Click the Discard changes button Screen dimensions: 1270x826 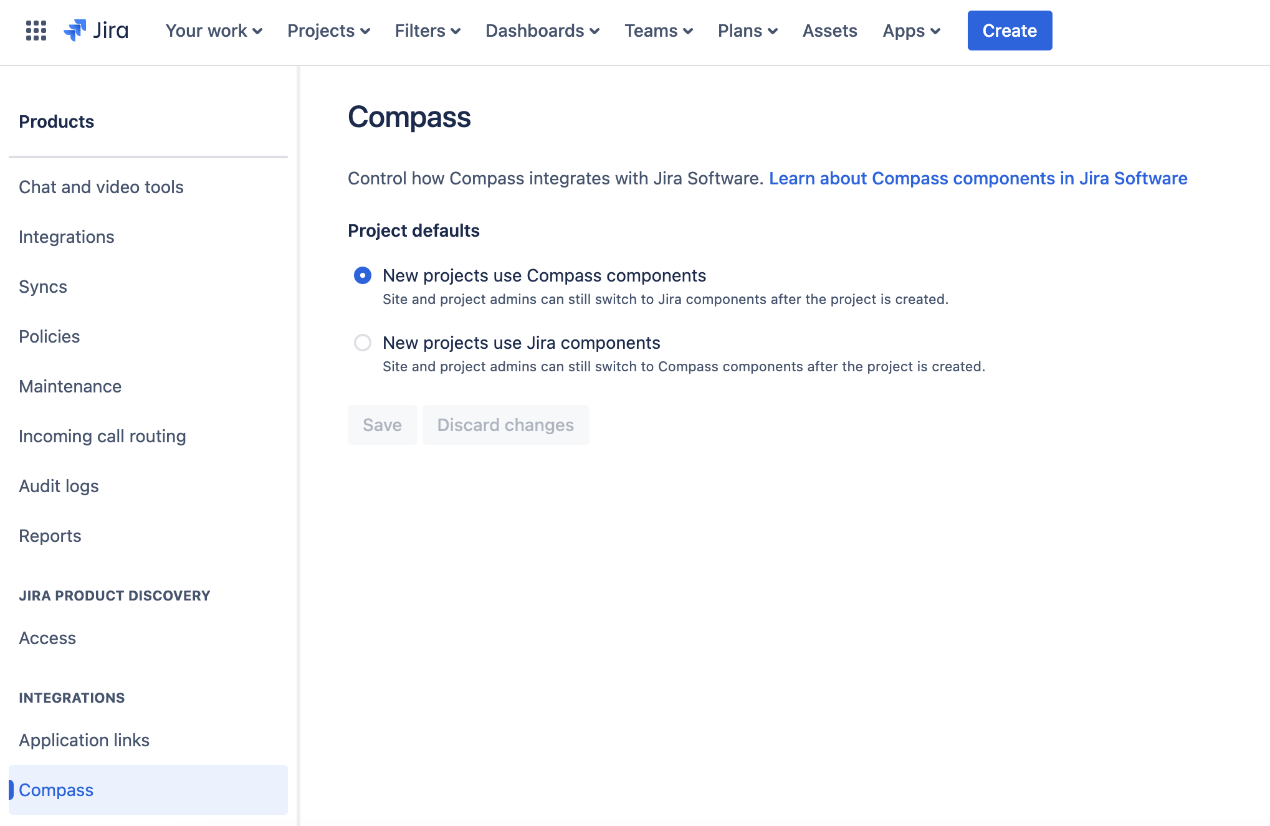click(505, 425)
